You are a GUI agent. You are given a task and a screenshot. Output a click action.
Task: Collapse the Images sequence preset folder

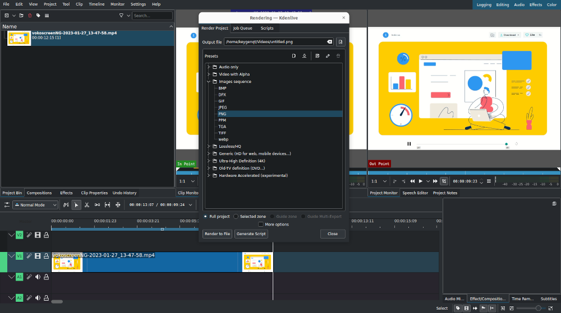click(x=209, y=81)
